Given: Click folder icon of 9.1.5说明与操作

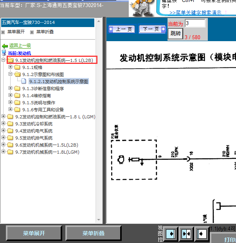Looking at the screenshot, I should tap(17, 102).
